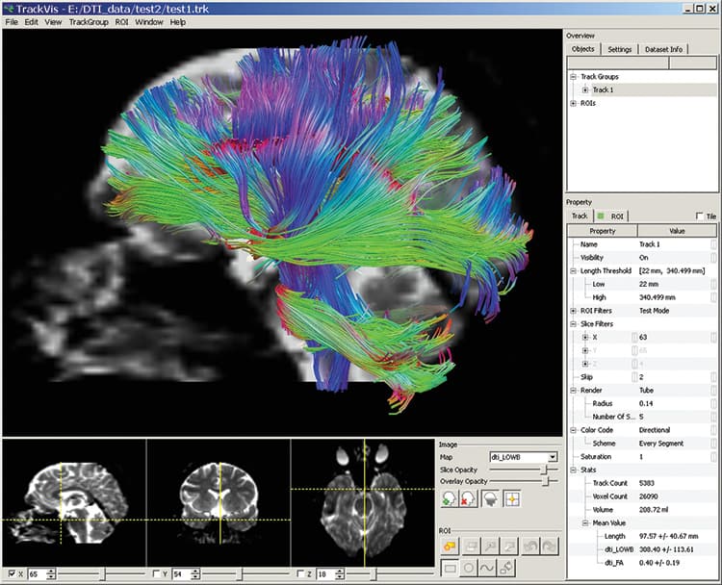Click the head icon with green plus
Screen dimensions: 722x585
pyautogui.click(x=449, y=498)
